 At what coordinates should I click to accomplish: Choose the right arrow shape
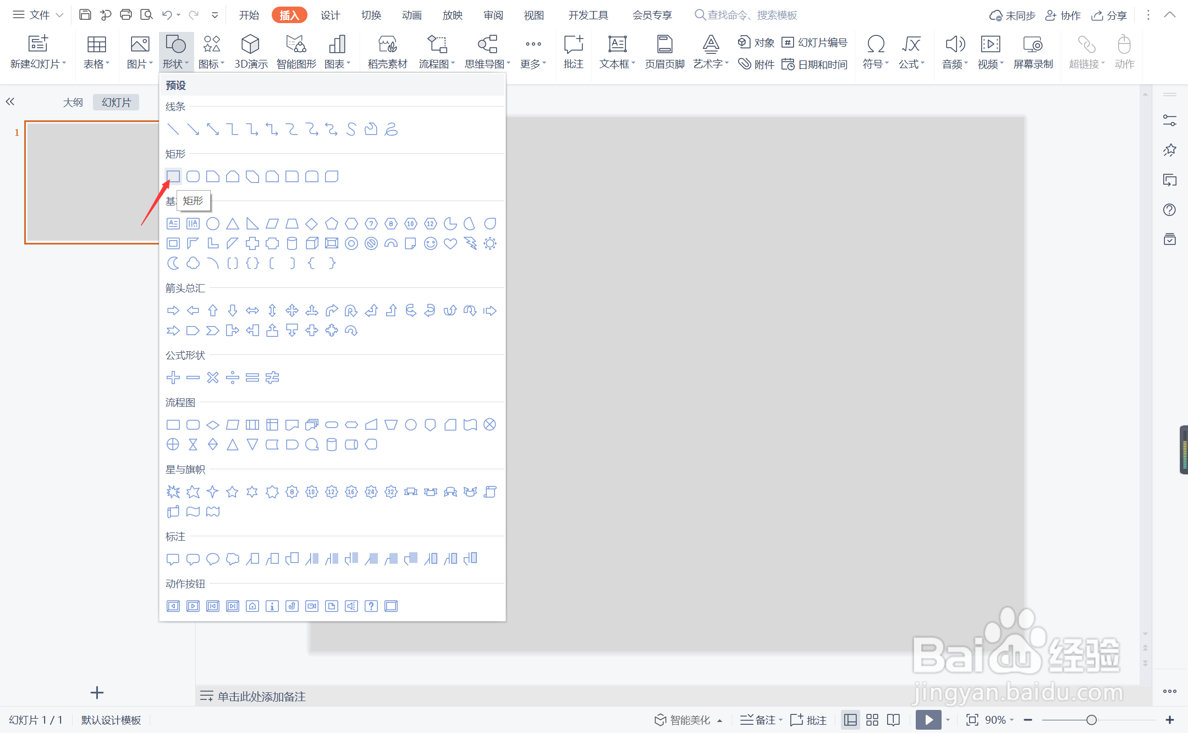coord(173,310)
